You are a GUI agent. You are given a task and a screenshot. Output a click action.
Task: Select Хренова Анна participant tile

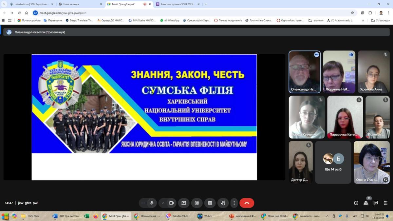coord(374,72)
